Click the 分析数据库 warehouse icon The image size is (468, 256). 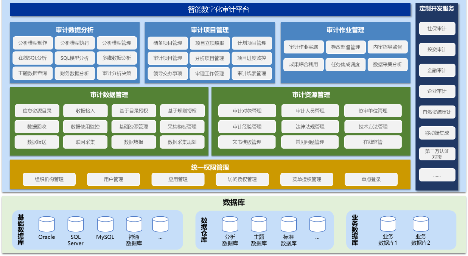[x=230, y=224]
